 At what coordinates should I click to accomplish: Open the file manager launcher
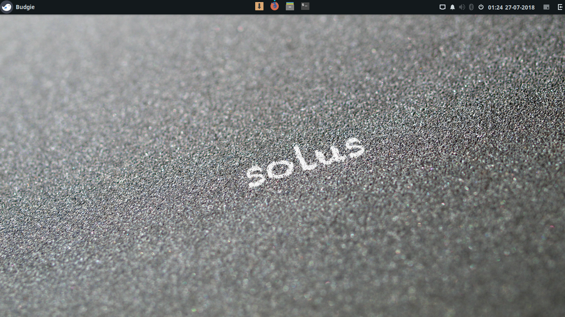point(290,6)
